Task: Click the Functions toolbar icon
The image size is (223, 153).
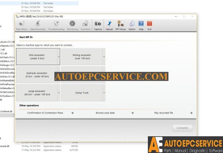Action: pyautogui.click(x=85, y=25)
